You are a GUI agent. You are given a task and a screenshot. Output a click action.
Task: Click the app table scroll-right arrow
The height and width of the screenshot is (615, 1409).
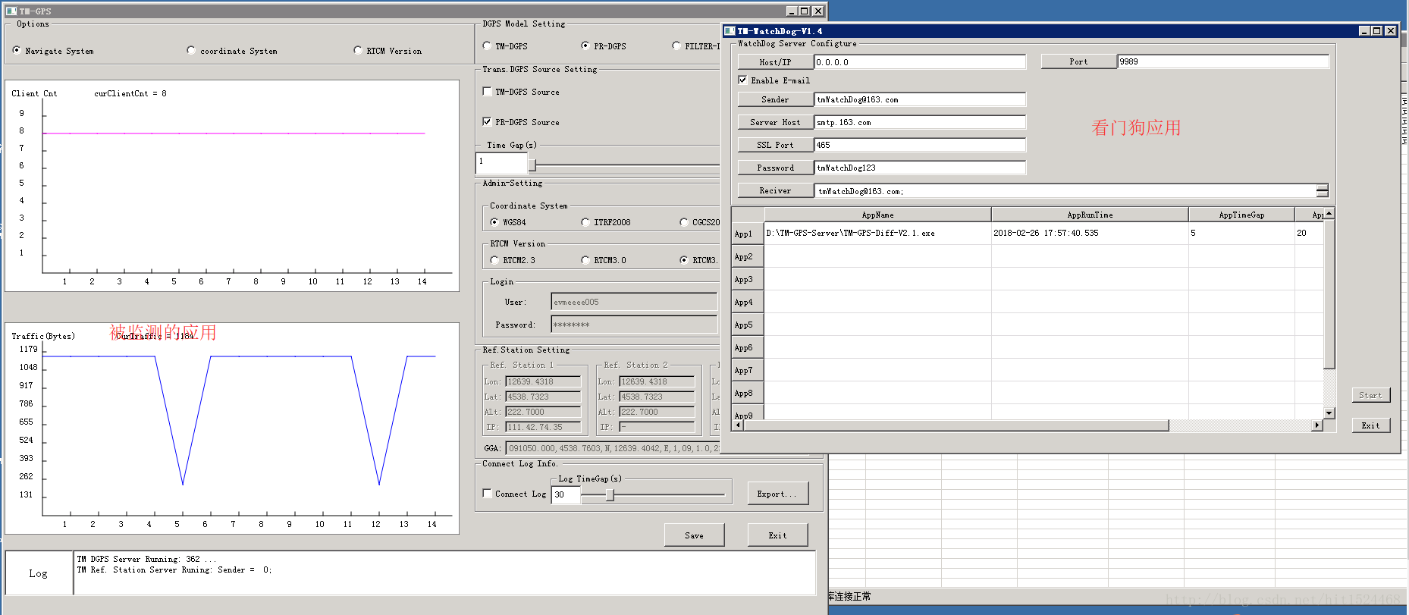point(1317,425)
